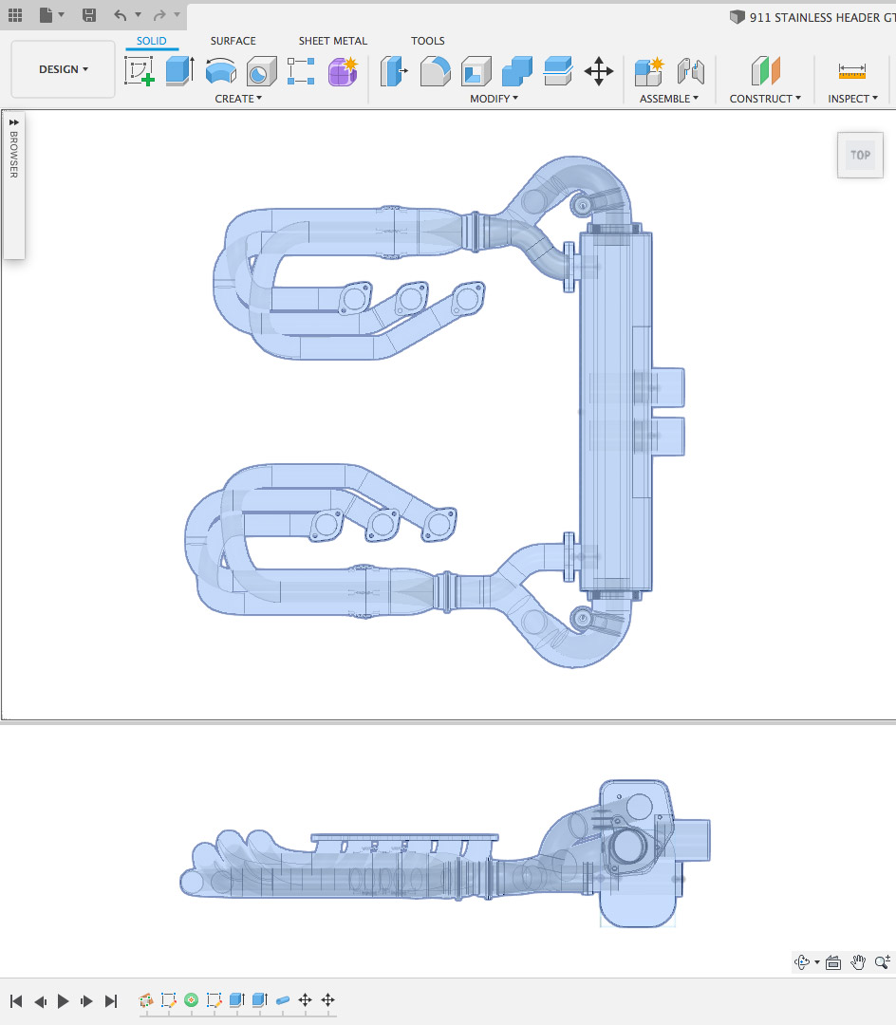Screen dimensions: 896x1025
Task: Click the purple Create Form icon
Action: pos(343,70)
